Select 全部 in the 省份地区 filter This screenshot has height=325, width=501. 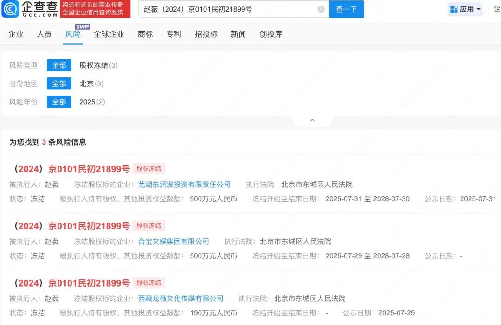(x=59, y=83)
